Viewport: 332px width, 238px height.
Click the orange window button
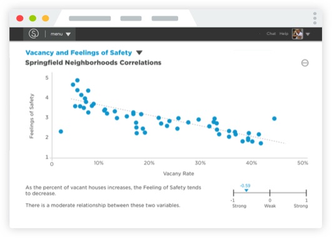click(x=46, y=18)
